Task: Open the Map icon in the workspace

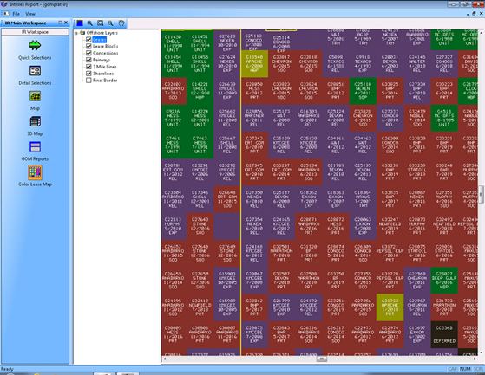Action: click(35, 96)
